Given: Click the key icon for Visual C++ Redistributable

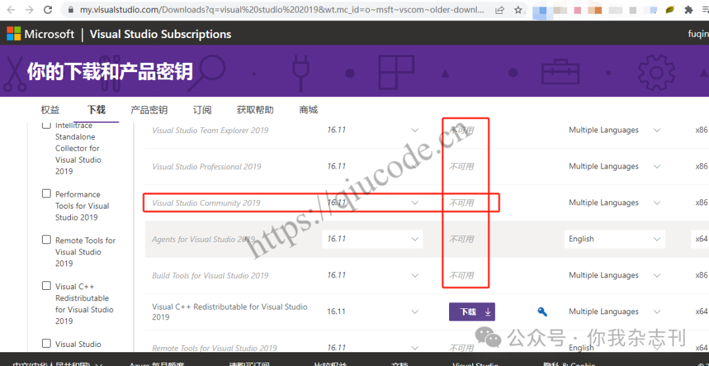Looking at the screenshot, I should pos(542,312).
